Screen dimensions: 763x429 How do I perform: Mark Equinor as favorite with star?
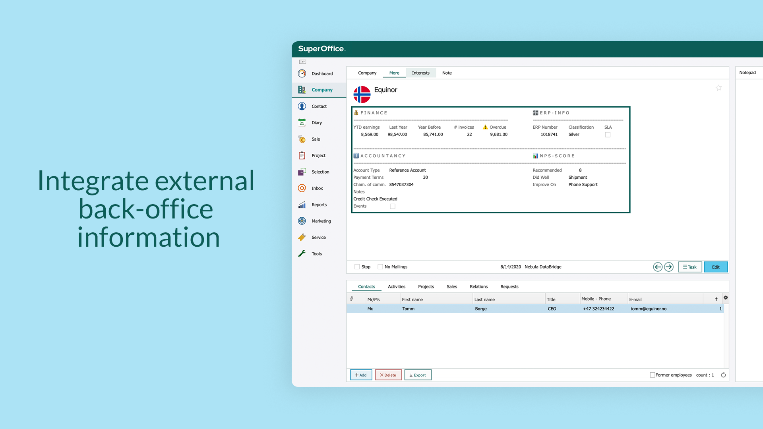718,88
